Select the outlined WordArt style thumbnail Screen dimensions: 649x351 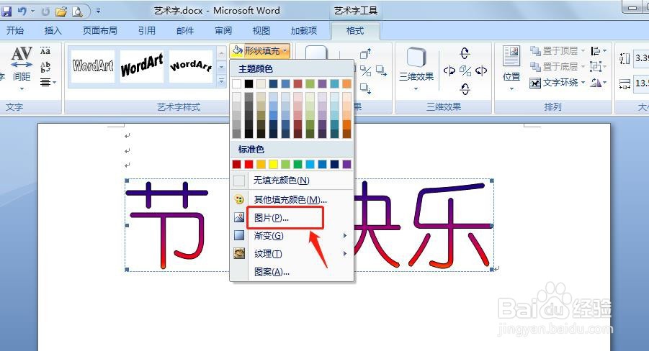(x=93, y=66)
